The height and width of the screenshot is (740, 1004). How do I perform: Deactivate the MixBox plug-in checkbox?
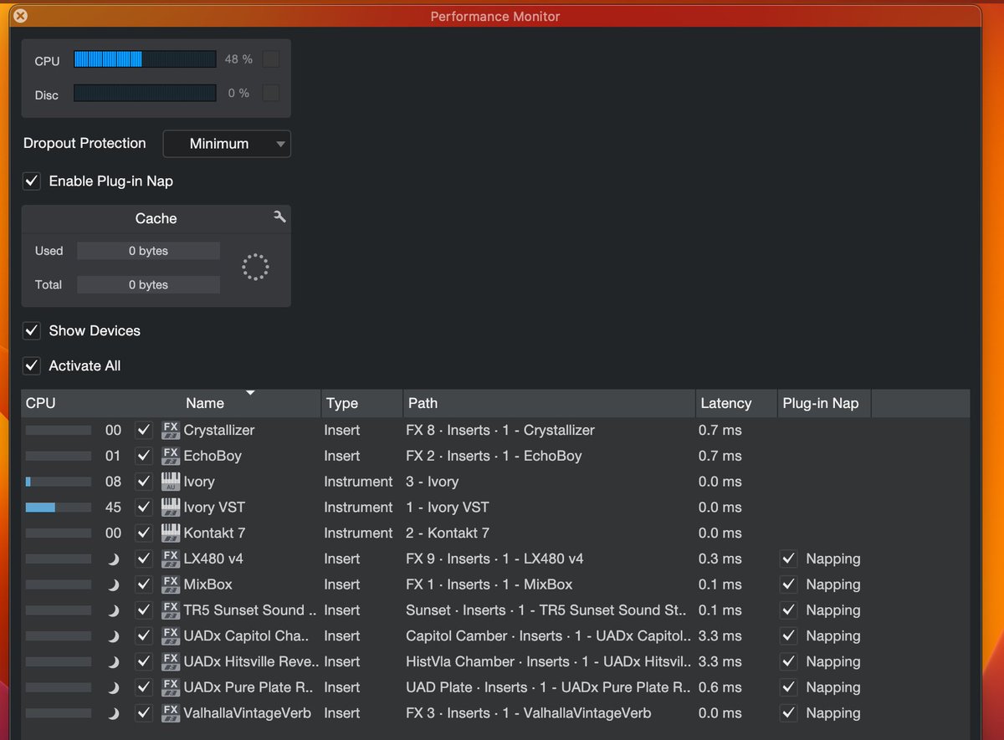point(144,584)
